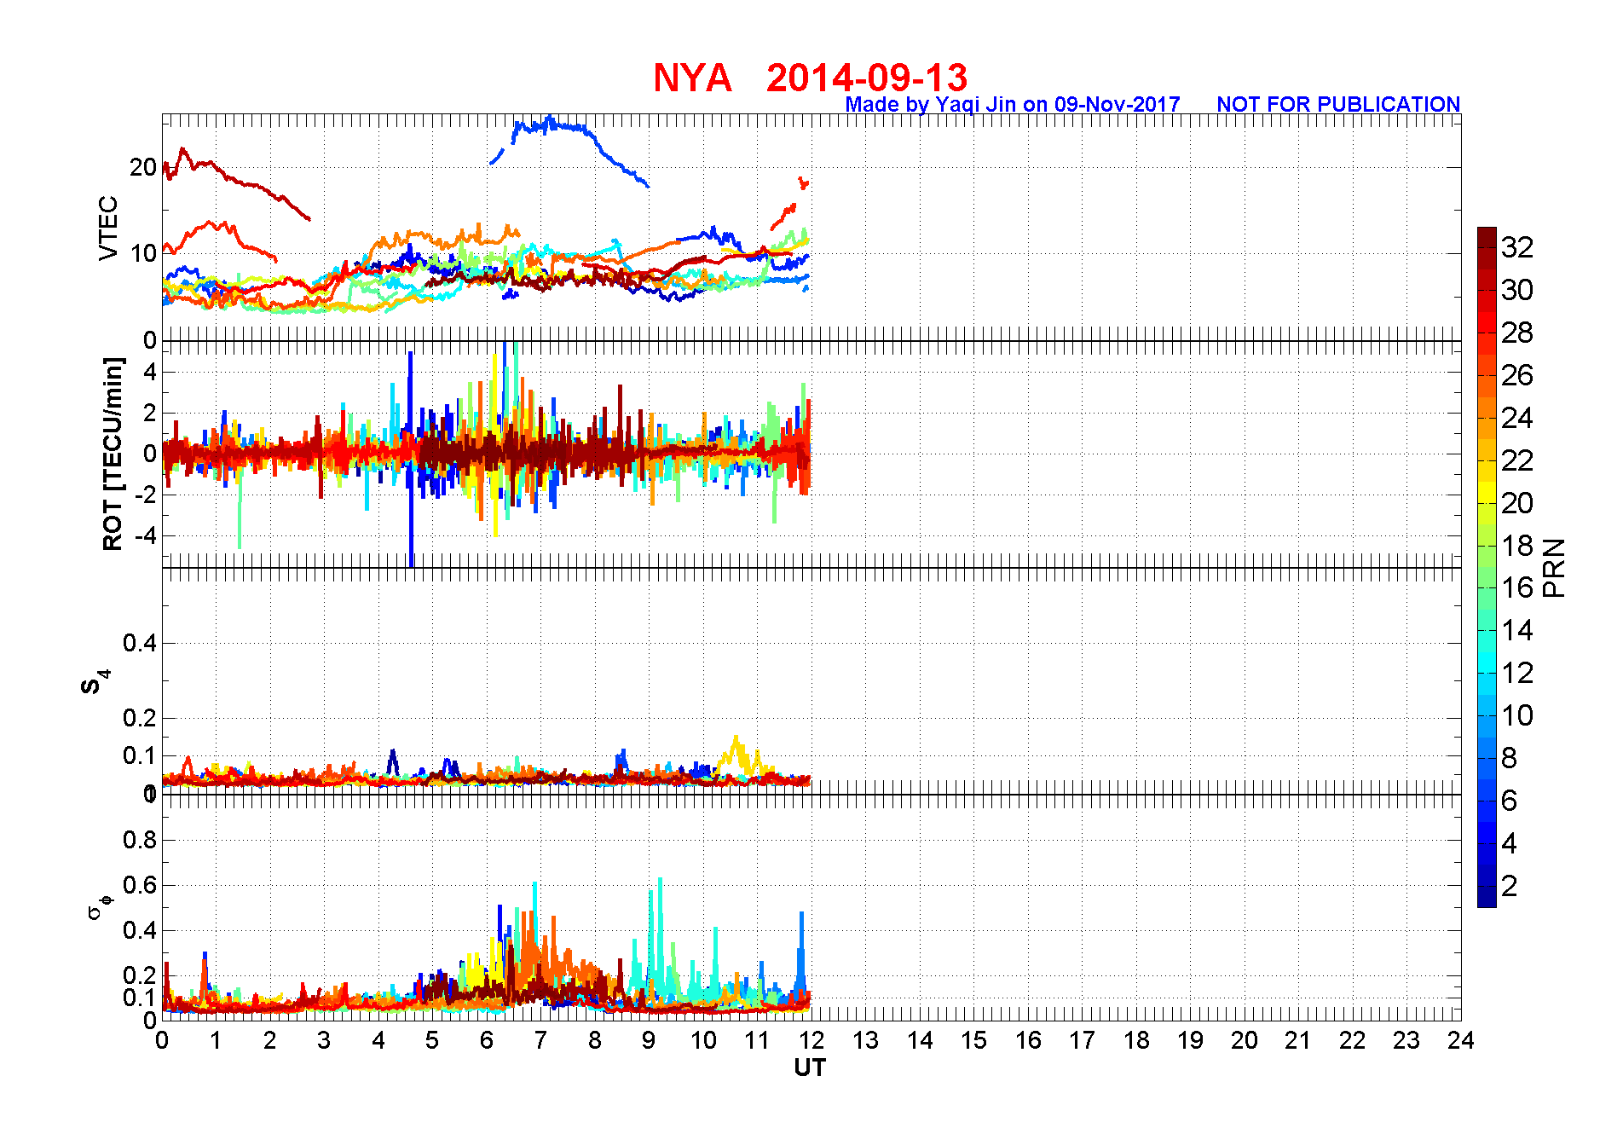Click sigma-phi y-axis tick label '0.8'
1623x1134 pixels.
tap(140, 840)
